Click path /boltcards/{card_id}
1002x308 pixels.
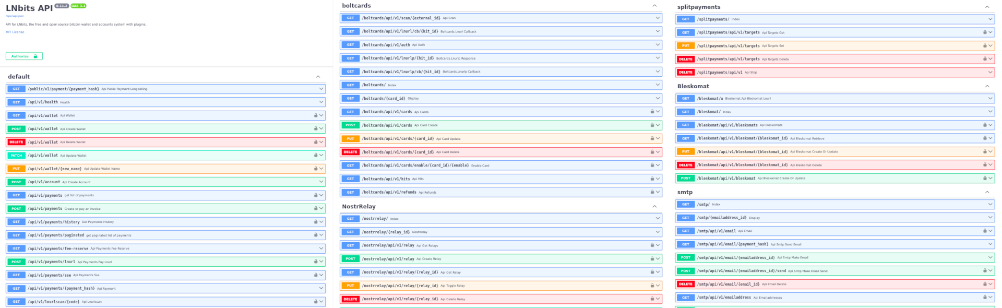[384, 98]
